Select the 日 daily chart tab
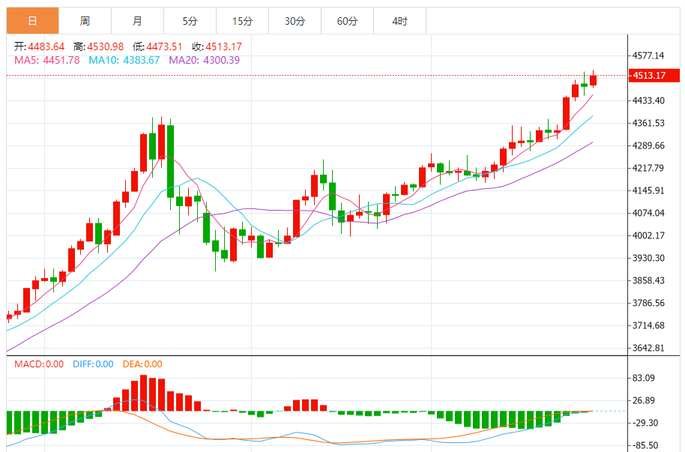Image resolution: width=685 pixels, height=452 pixels. click(x=32, y=21)
